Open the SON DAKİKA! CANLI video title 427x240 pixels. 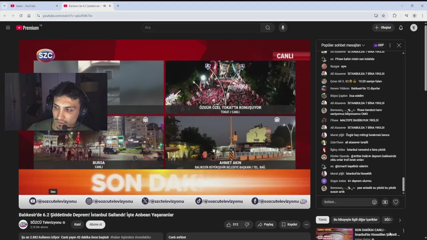click(377, 232)
